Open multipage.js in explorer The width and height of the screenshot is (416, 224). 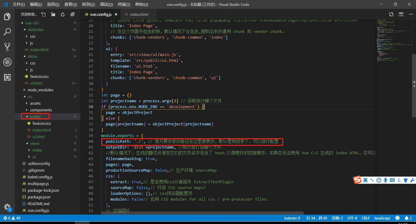tap(38, 184)
